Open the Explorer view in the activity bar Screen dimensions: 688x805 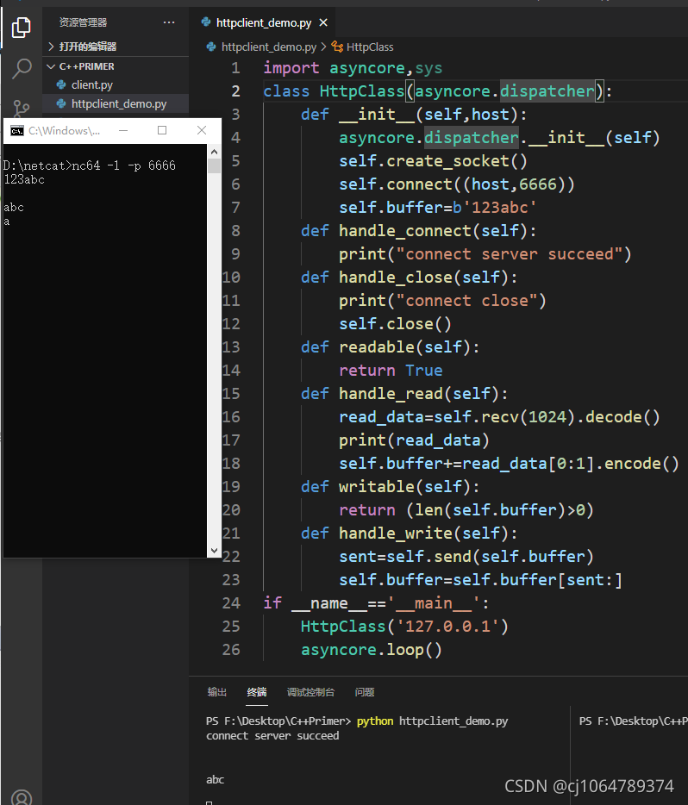pos(21,28)
